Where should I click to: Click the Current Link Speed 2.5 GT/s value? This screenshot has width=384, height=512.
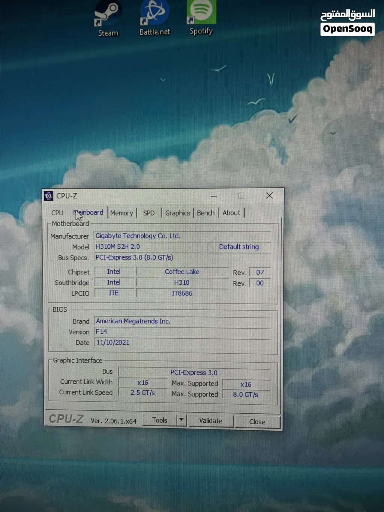click(x=142, y=393)
